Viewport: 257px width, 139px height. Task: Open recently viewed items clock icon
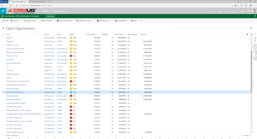[x=220, y=11]
